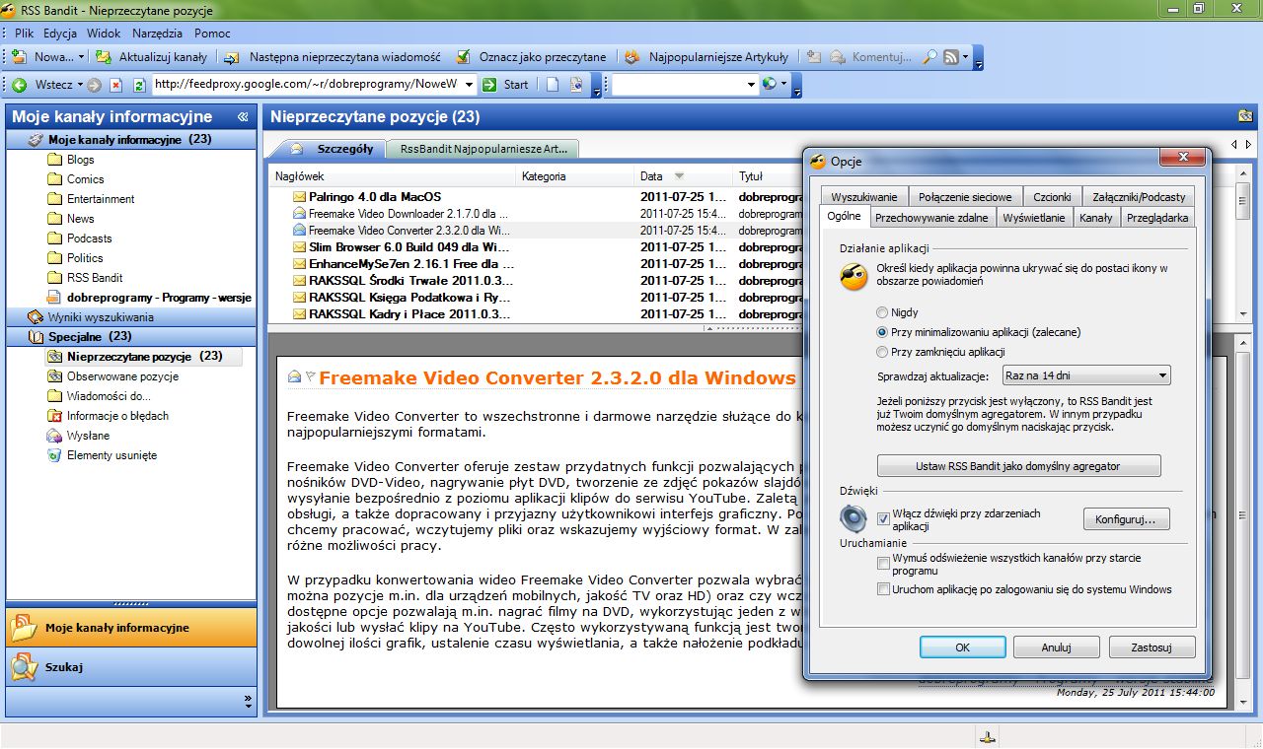The image size is (1263, 749).
Task: Switch to Przechowywanie zdalne tab
Action: coord(931,218)
